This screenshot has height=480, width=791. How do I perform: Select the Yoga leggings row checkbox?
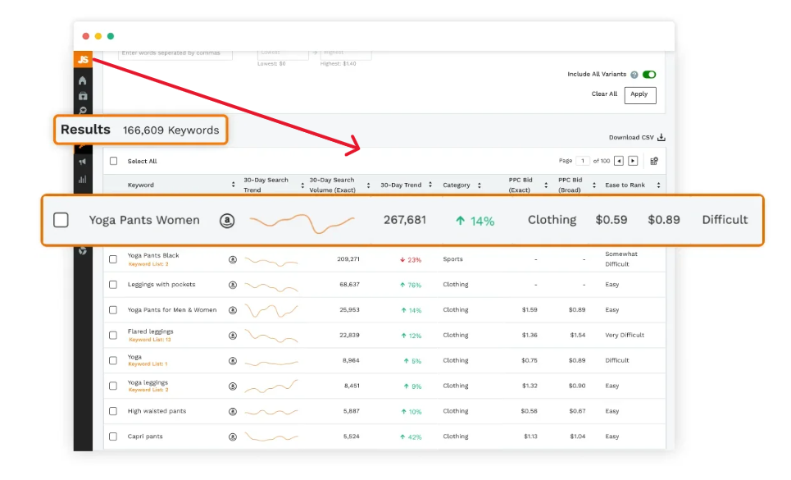point(113,386)
